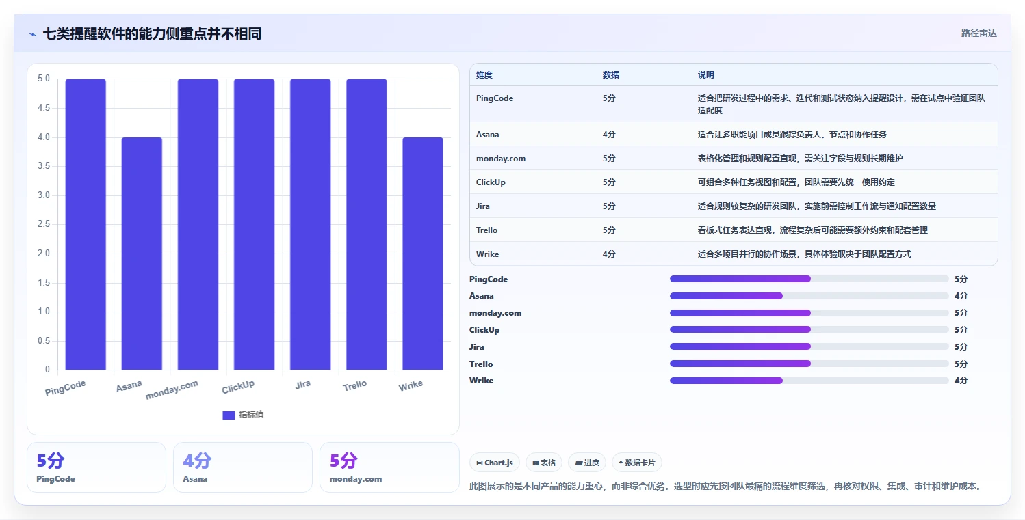Click the PingCode bar in chart
Viewport: 1025px width, 520px height.
tap(86, 225)
